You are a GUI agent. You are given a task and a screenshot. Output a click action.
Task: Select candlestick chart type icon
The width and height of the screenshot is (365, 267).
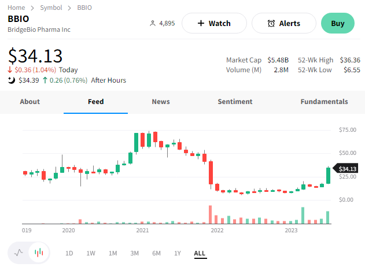click(39, 253)
